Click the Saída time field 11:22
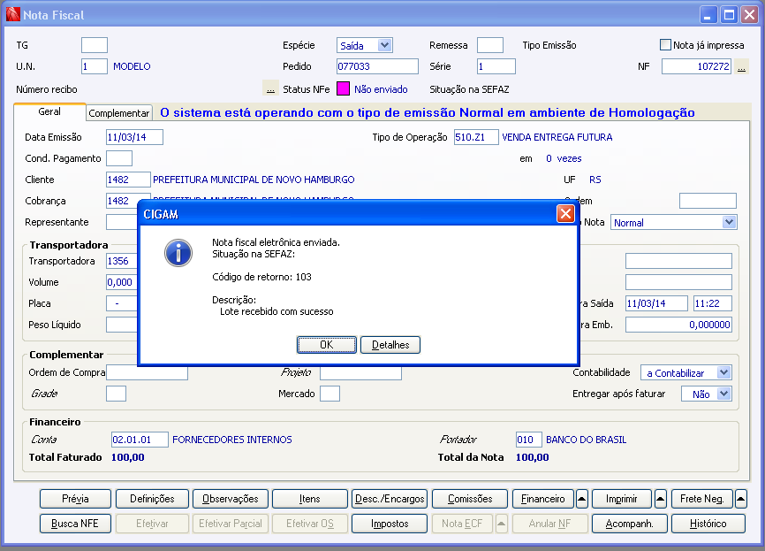The width and height of the screenshot is (765, 551). click(x=713, y=303)
